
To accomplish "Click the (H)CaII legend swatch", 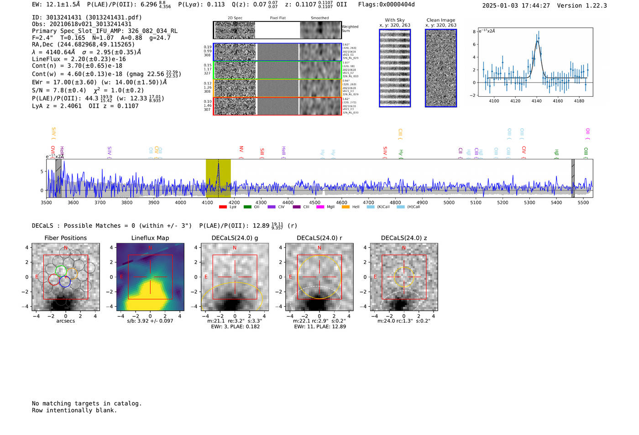I will click(x=401, y=207).
